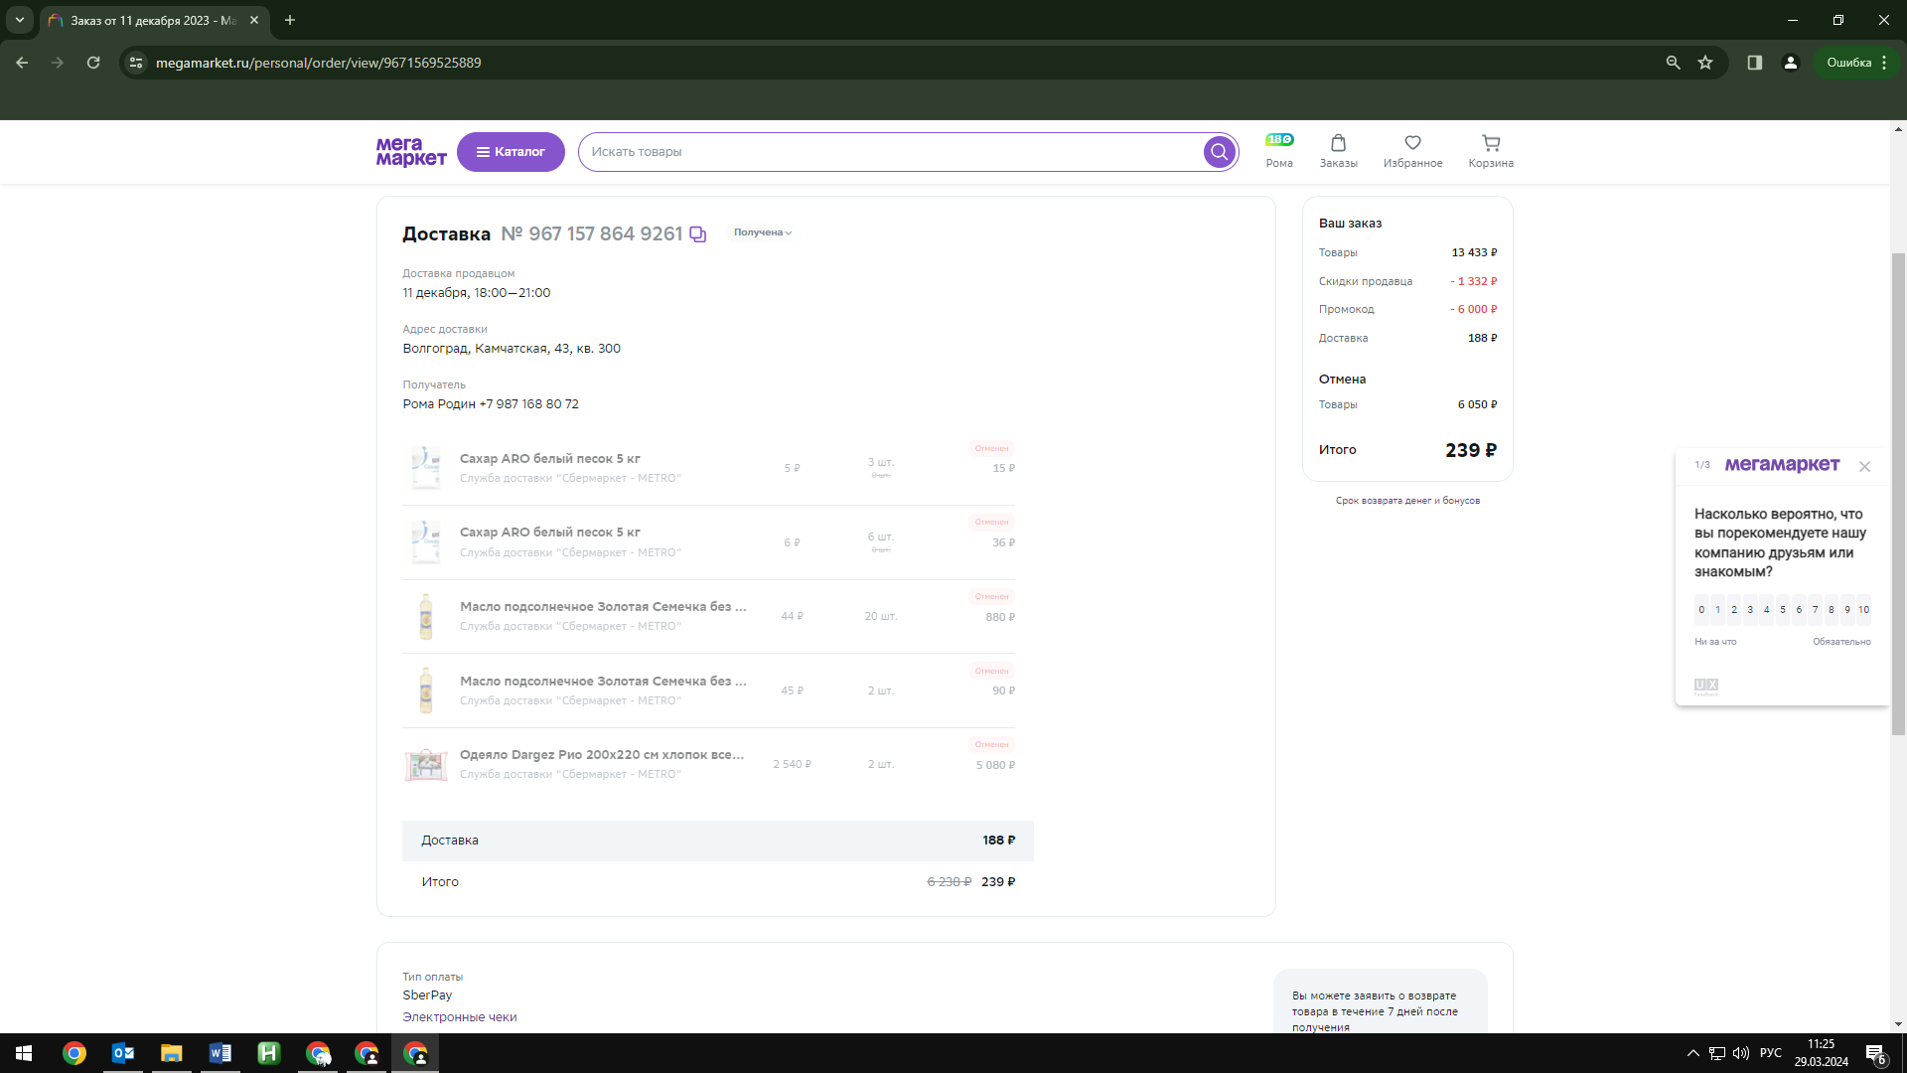Click the Искать товары search field
This screenshot has height=1073, width=1907.
pyautogui.click(x=892, y=152)
